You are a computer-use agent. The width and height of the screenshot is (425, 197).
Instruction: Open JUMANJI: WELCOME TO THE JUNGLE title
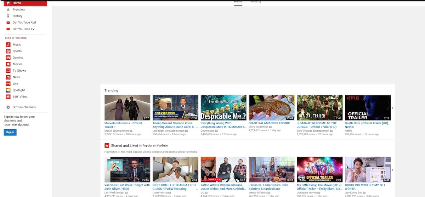[x=317, y=125]
